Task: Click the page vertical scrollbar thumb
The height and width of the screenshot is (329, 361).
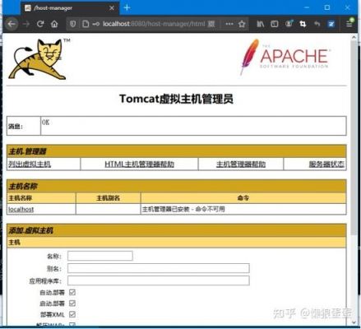Action: 354,138
